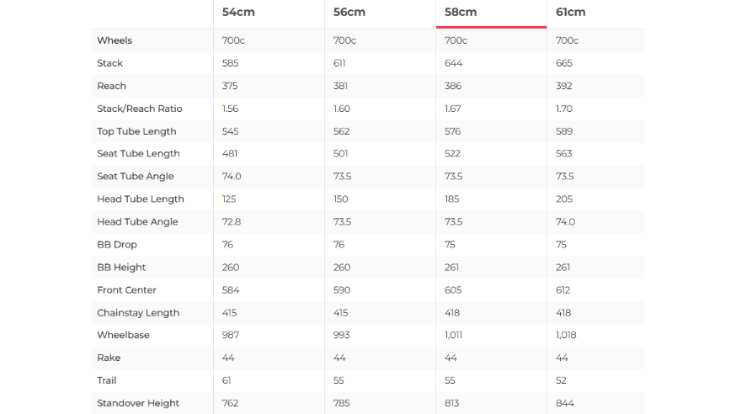Click the Top Tube Length label

click(x=136, y=132)
